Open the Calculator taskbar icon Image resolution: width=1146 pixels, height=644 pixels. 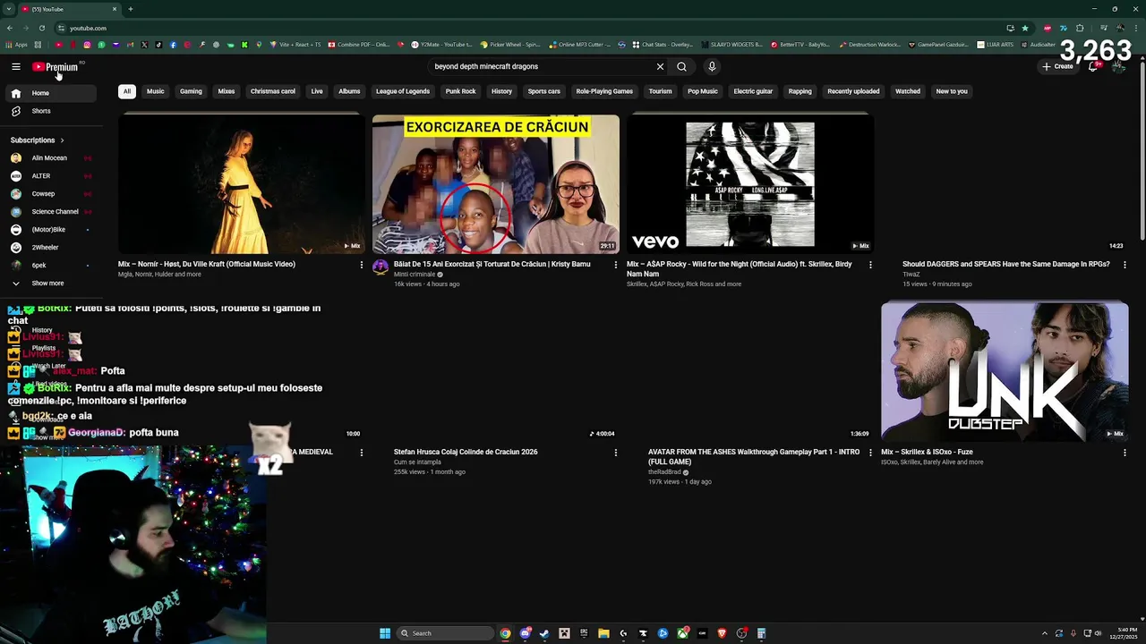(761, 633)
